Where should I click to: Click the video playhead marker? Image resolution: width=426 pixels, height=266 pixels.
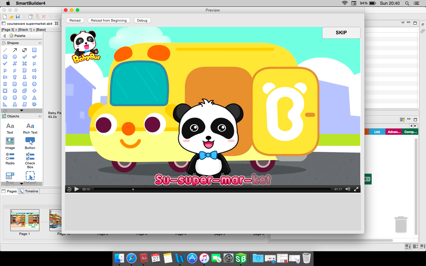(133, 189)
